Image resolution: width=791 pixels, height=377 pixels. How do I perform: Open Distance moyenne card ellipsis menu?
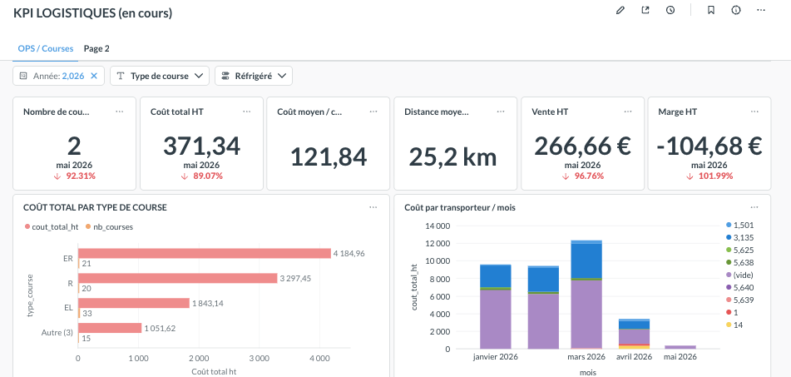501,112
